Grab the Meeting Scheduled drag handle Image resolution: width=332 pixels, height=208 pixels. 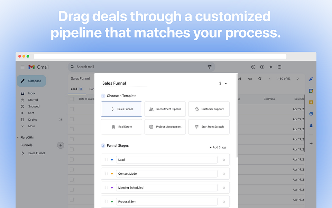(107, 188)
